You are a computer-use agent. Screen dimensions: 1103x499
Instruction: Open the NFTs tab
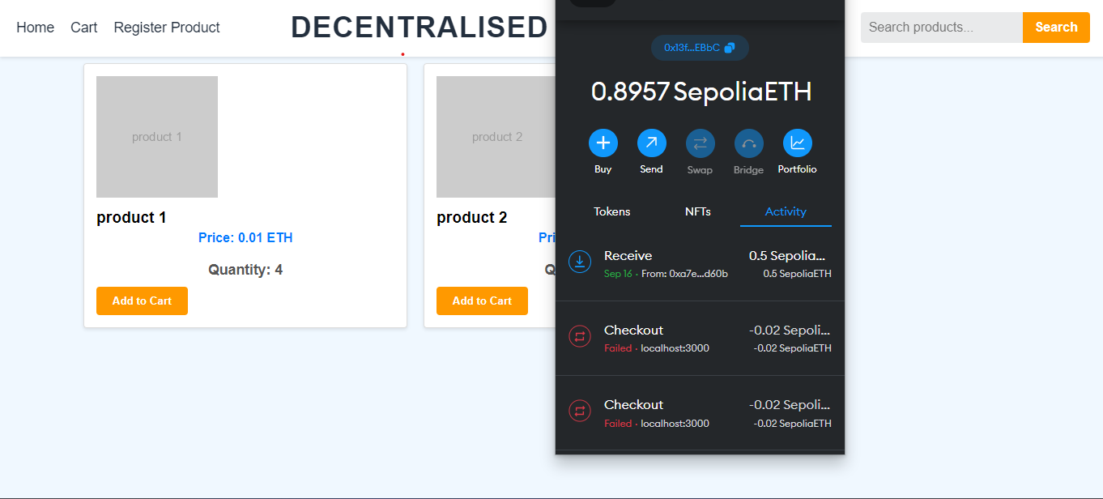698,211
